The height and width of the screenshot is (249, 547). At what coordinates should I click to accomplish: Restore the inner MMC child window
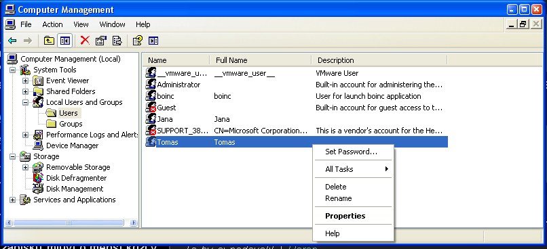[523, 24]
